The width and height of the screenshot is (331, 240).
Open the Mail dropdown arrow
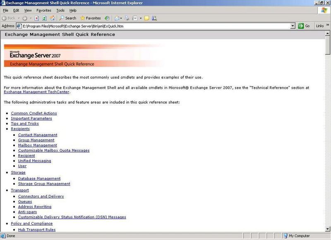tap(121, 18)
